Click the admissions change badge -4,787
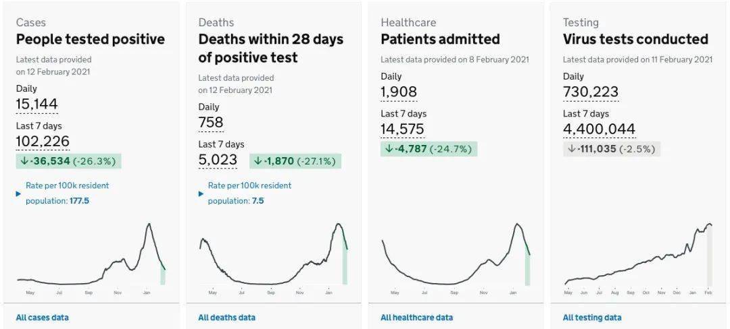 pos(429,148)
